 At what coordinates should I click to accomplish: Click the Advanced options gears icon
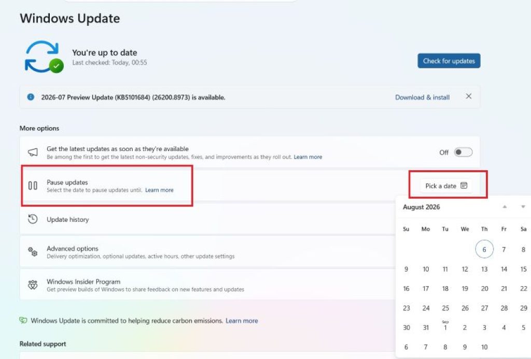click(33, 252)
